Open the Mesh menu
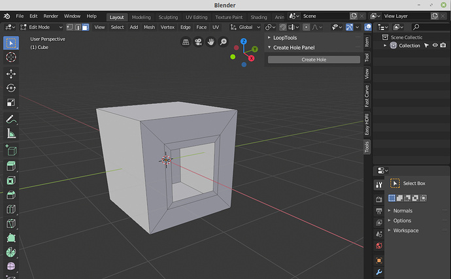 point(149,27)
